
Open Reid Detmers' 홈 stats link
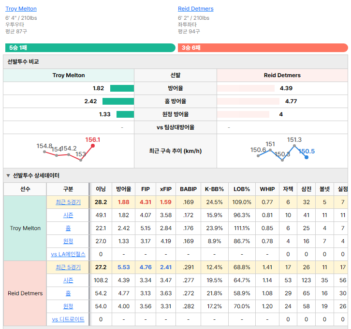[68, 293]
